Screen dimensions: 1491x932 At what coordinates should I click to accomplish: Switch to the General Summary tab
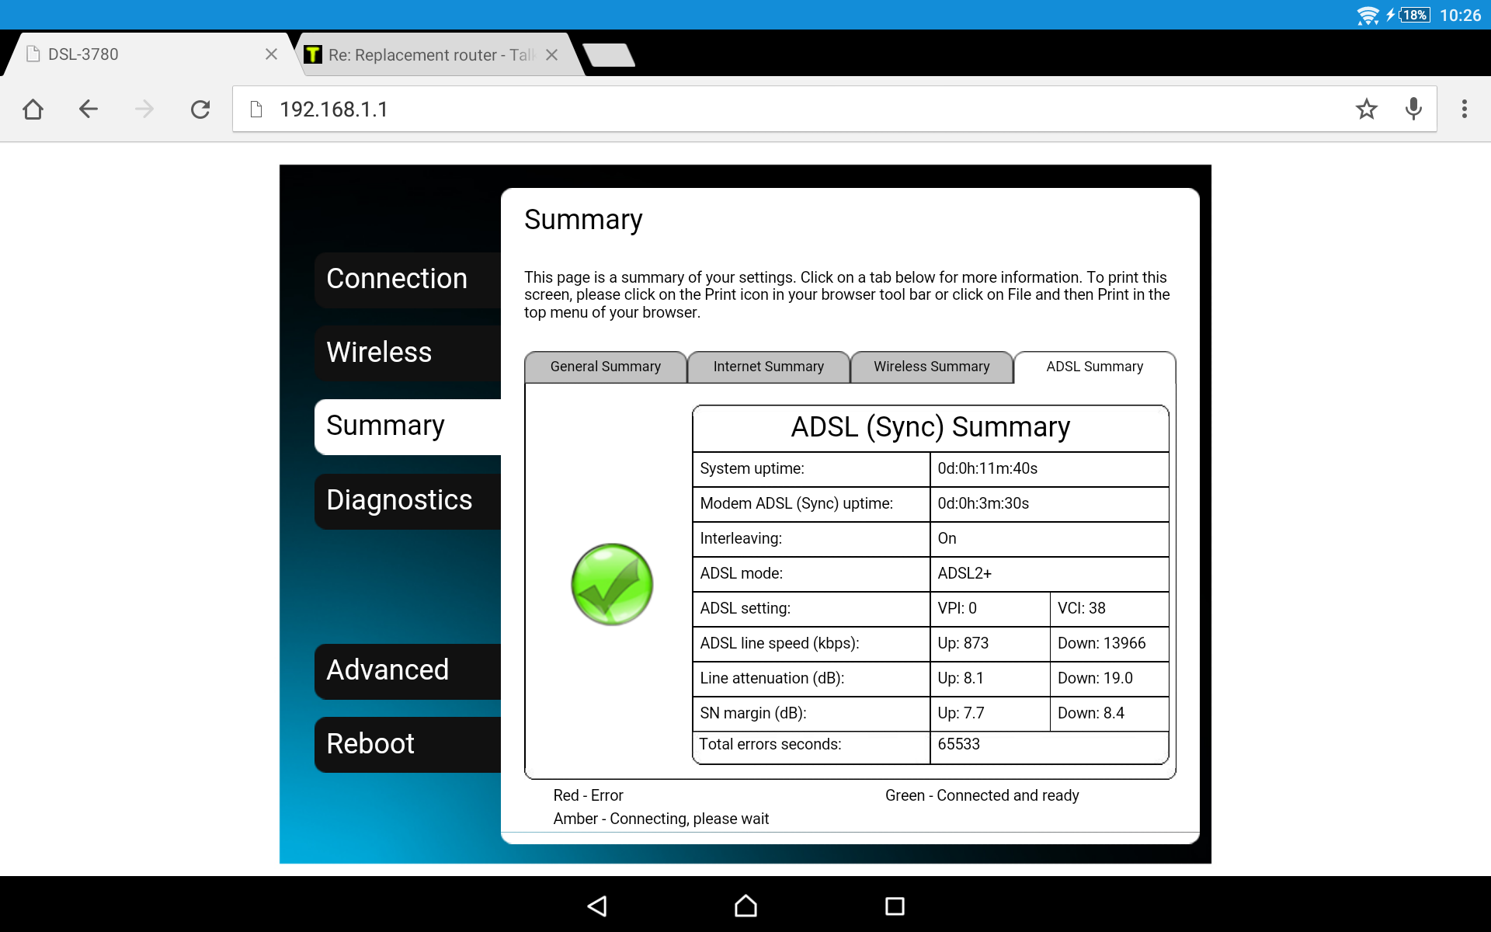click(x=605, y=367)
